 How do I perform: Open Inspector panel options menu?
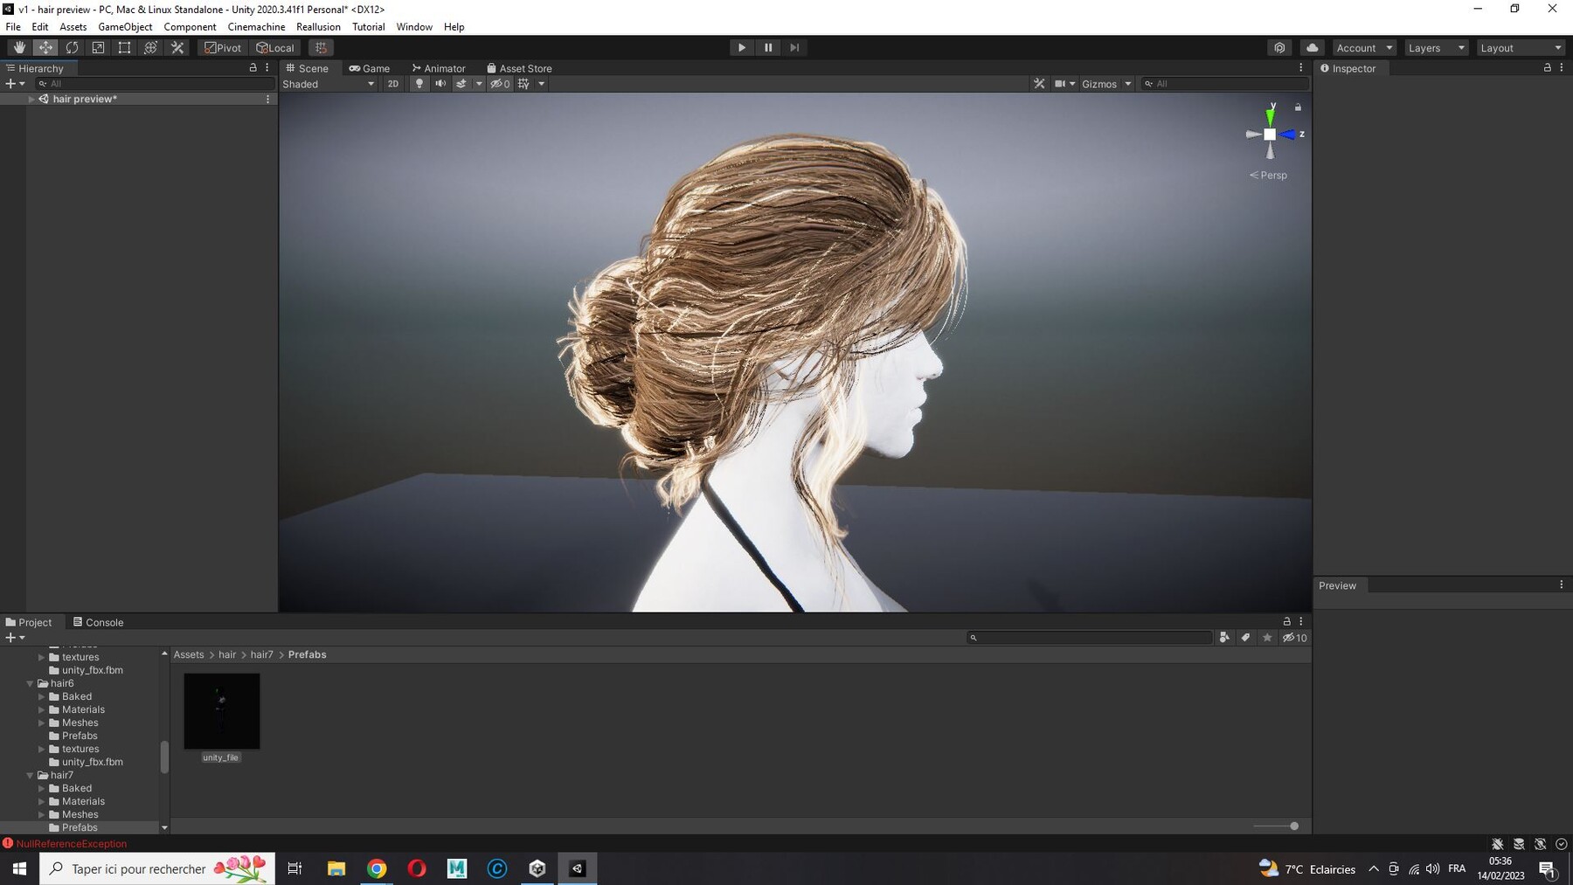coord(1561,67)
